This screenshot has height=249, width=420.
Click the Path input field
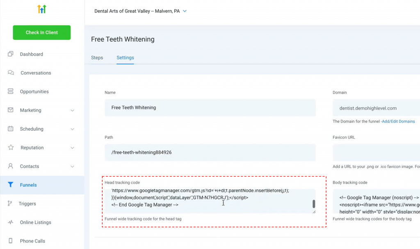[210, 152]
